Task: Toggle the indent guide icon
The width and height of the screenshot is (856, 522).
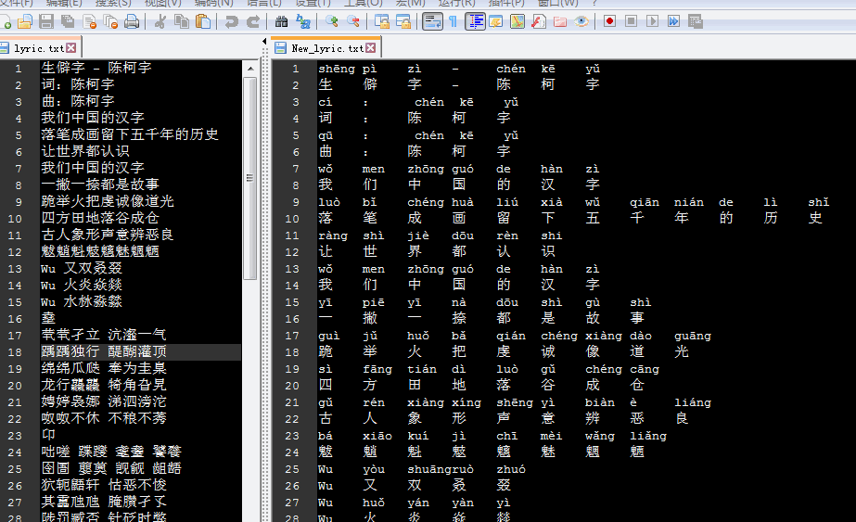Action: coord(475,22)
